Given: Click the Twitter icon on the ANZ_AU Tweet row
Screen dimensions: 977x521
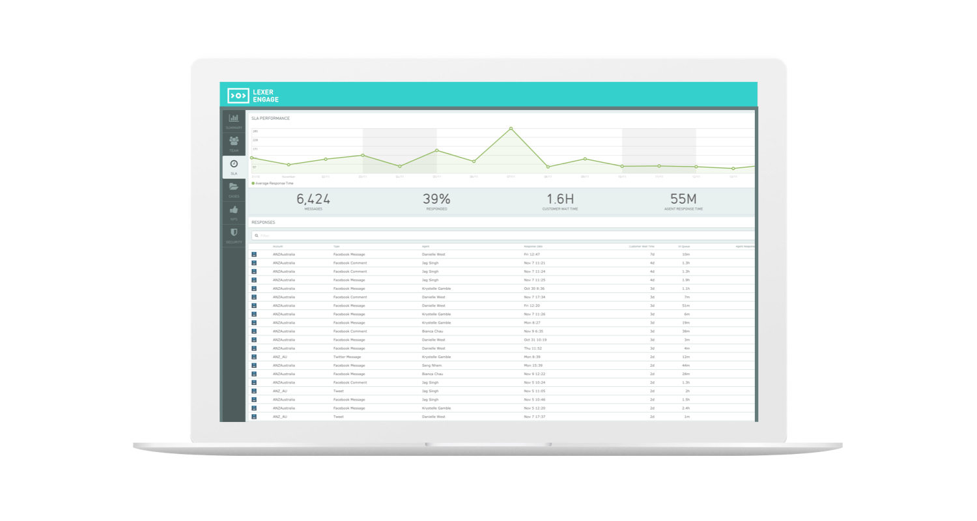Looking at the screenshot, I should [x=253, y=391].
